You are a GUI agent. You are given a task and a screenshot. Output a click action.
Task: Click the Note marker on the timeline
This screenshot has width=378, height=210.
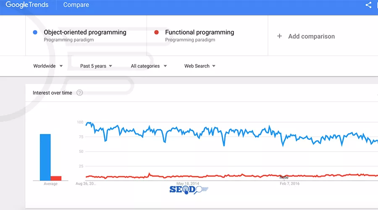pyautogui.click(x=284, y=178)
